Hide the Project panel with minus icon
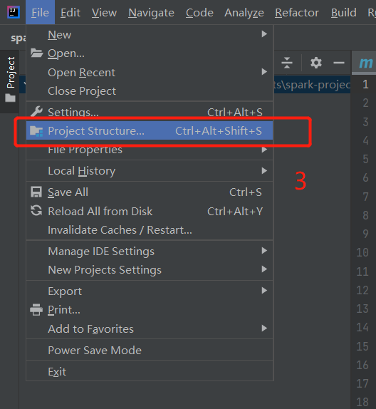 click(339, 63)
